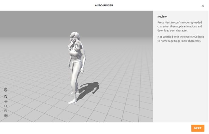This screenshot has width=209, height=134.
Task: Toggle the skeleton view skull icon
Action: pos(6,90)
